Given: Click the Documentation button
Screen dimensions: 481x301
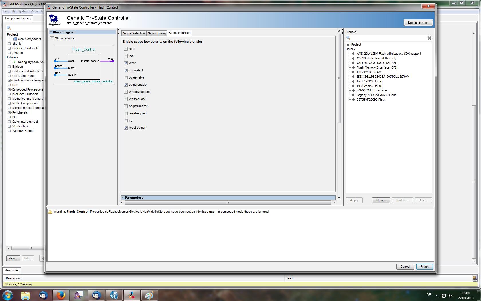Looking at the screenshot, I should coord(418,23).
